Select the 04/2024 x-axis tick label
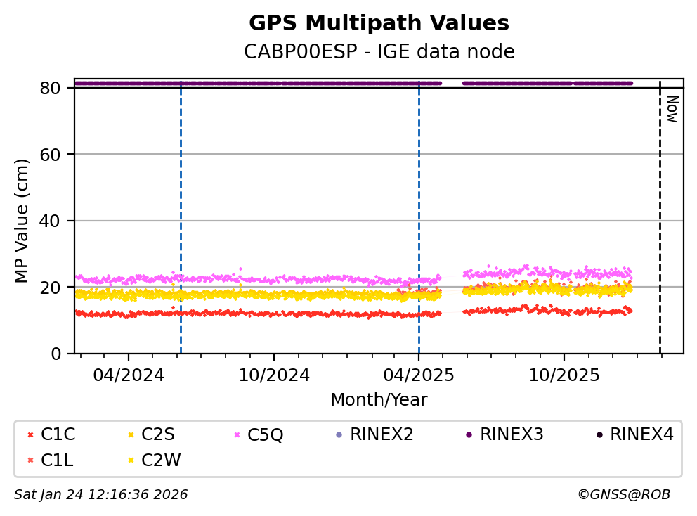 pyautogui.click(x=129, y=375)
